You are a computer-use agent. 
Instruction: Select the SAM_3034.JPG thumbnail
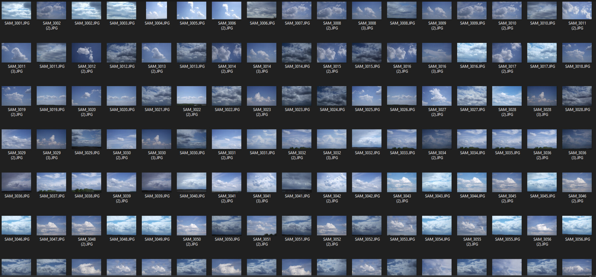tap(472, 139)
